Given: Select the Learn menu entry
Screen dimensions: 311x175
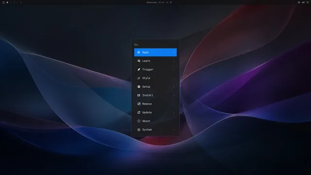Looking at the screenshot, I should 155,61.
